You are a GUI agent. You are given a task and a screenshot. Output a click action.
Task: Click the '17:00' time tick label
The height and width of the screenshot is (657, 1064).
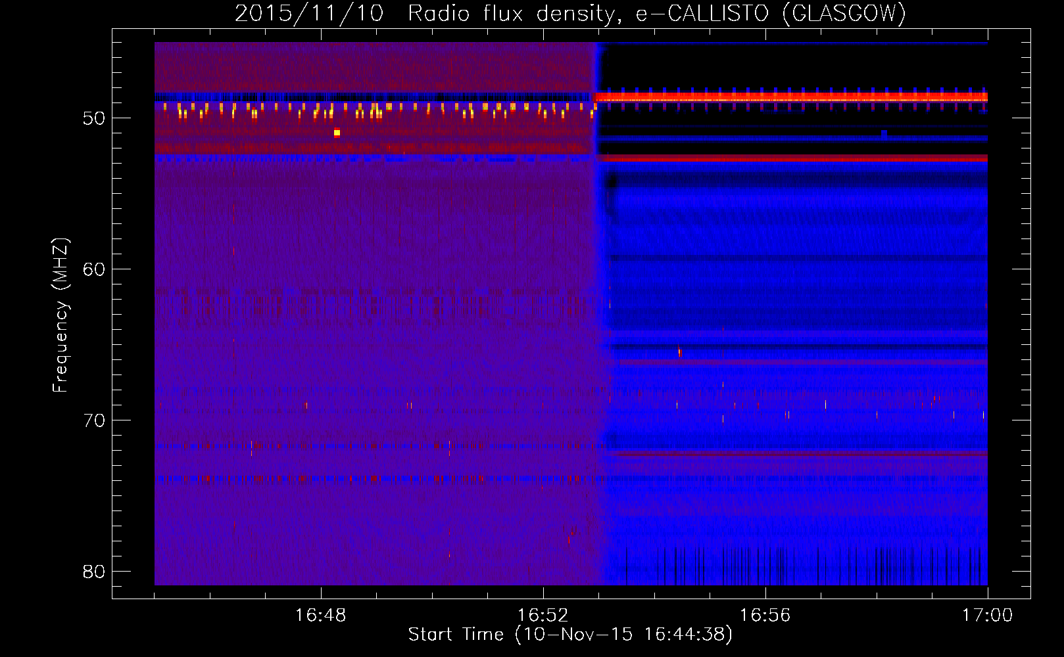tap(987, 616)
